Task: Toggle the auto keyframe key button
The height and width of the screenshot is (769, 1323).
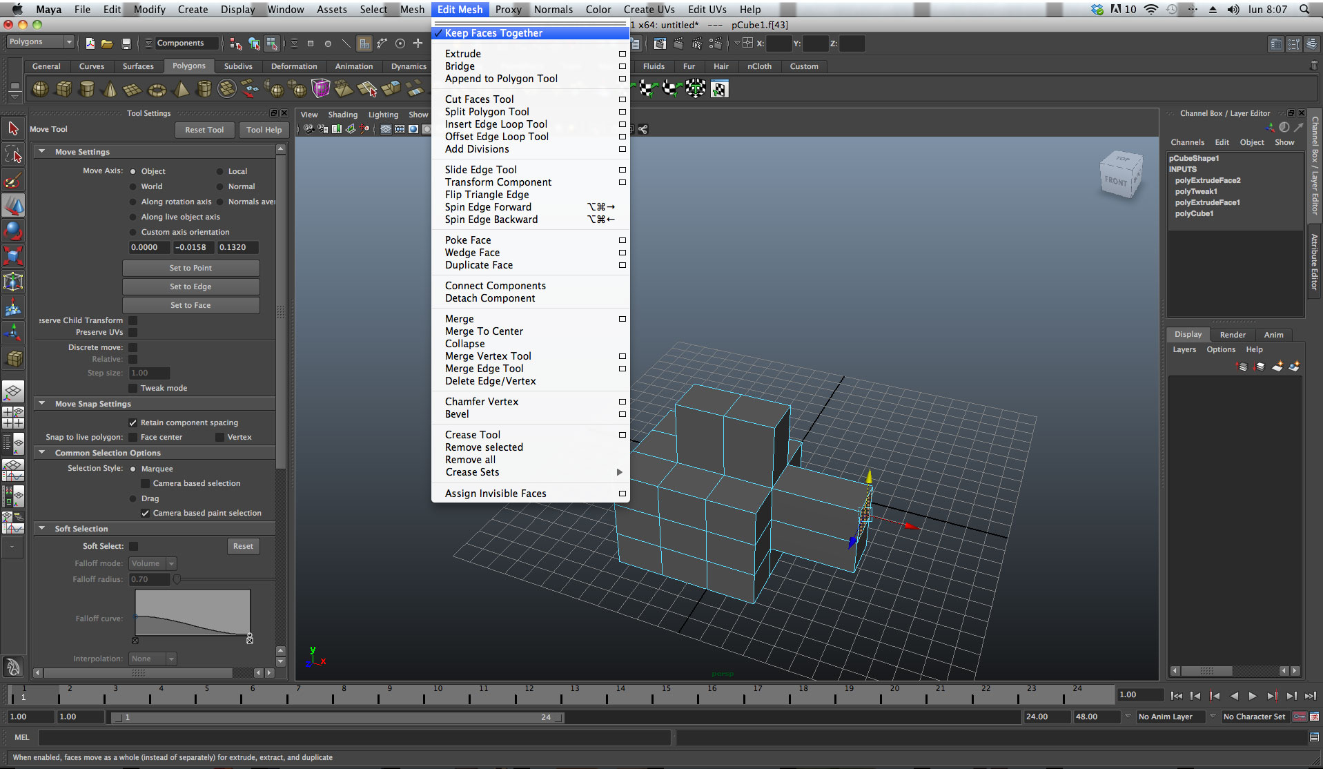Action: 1299,717
